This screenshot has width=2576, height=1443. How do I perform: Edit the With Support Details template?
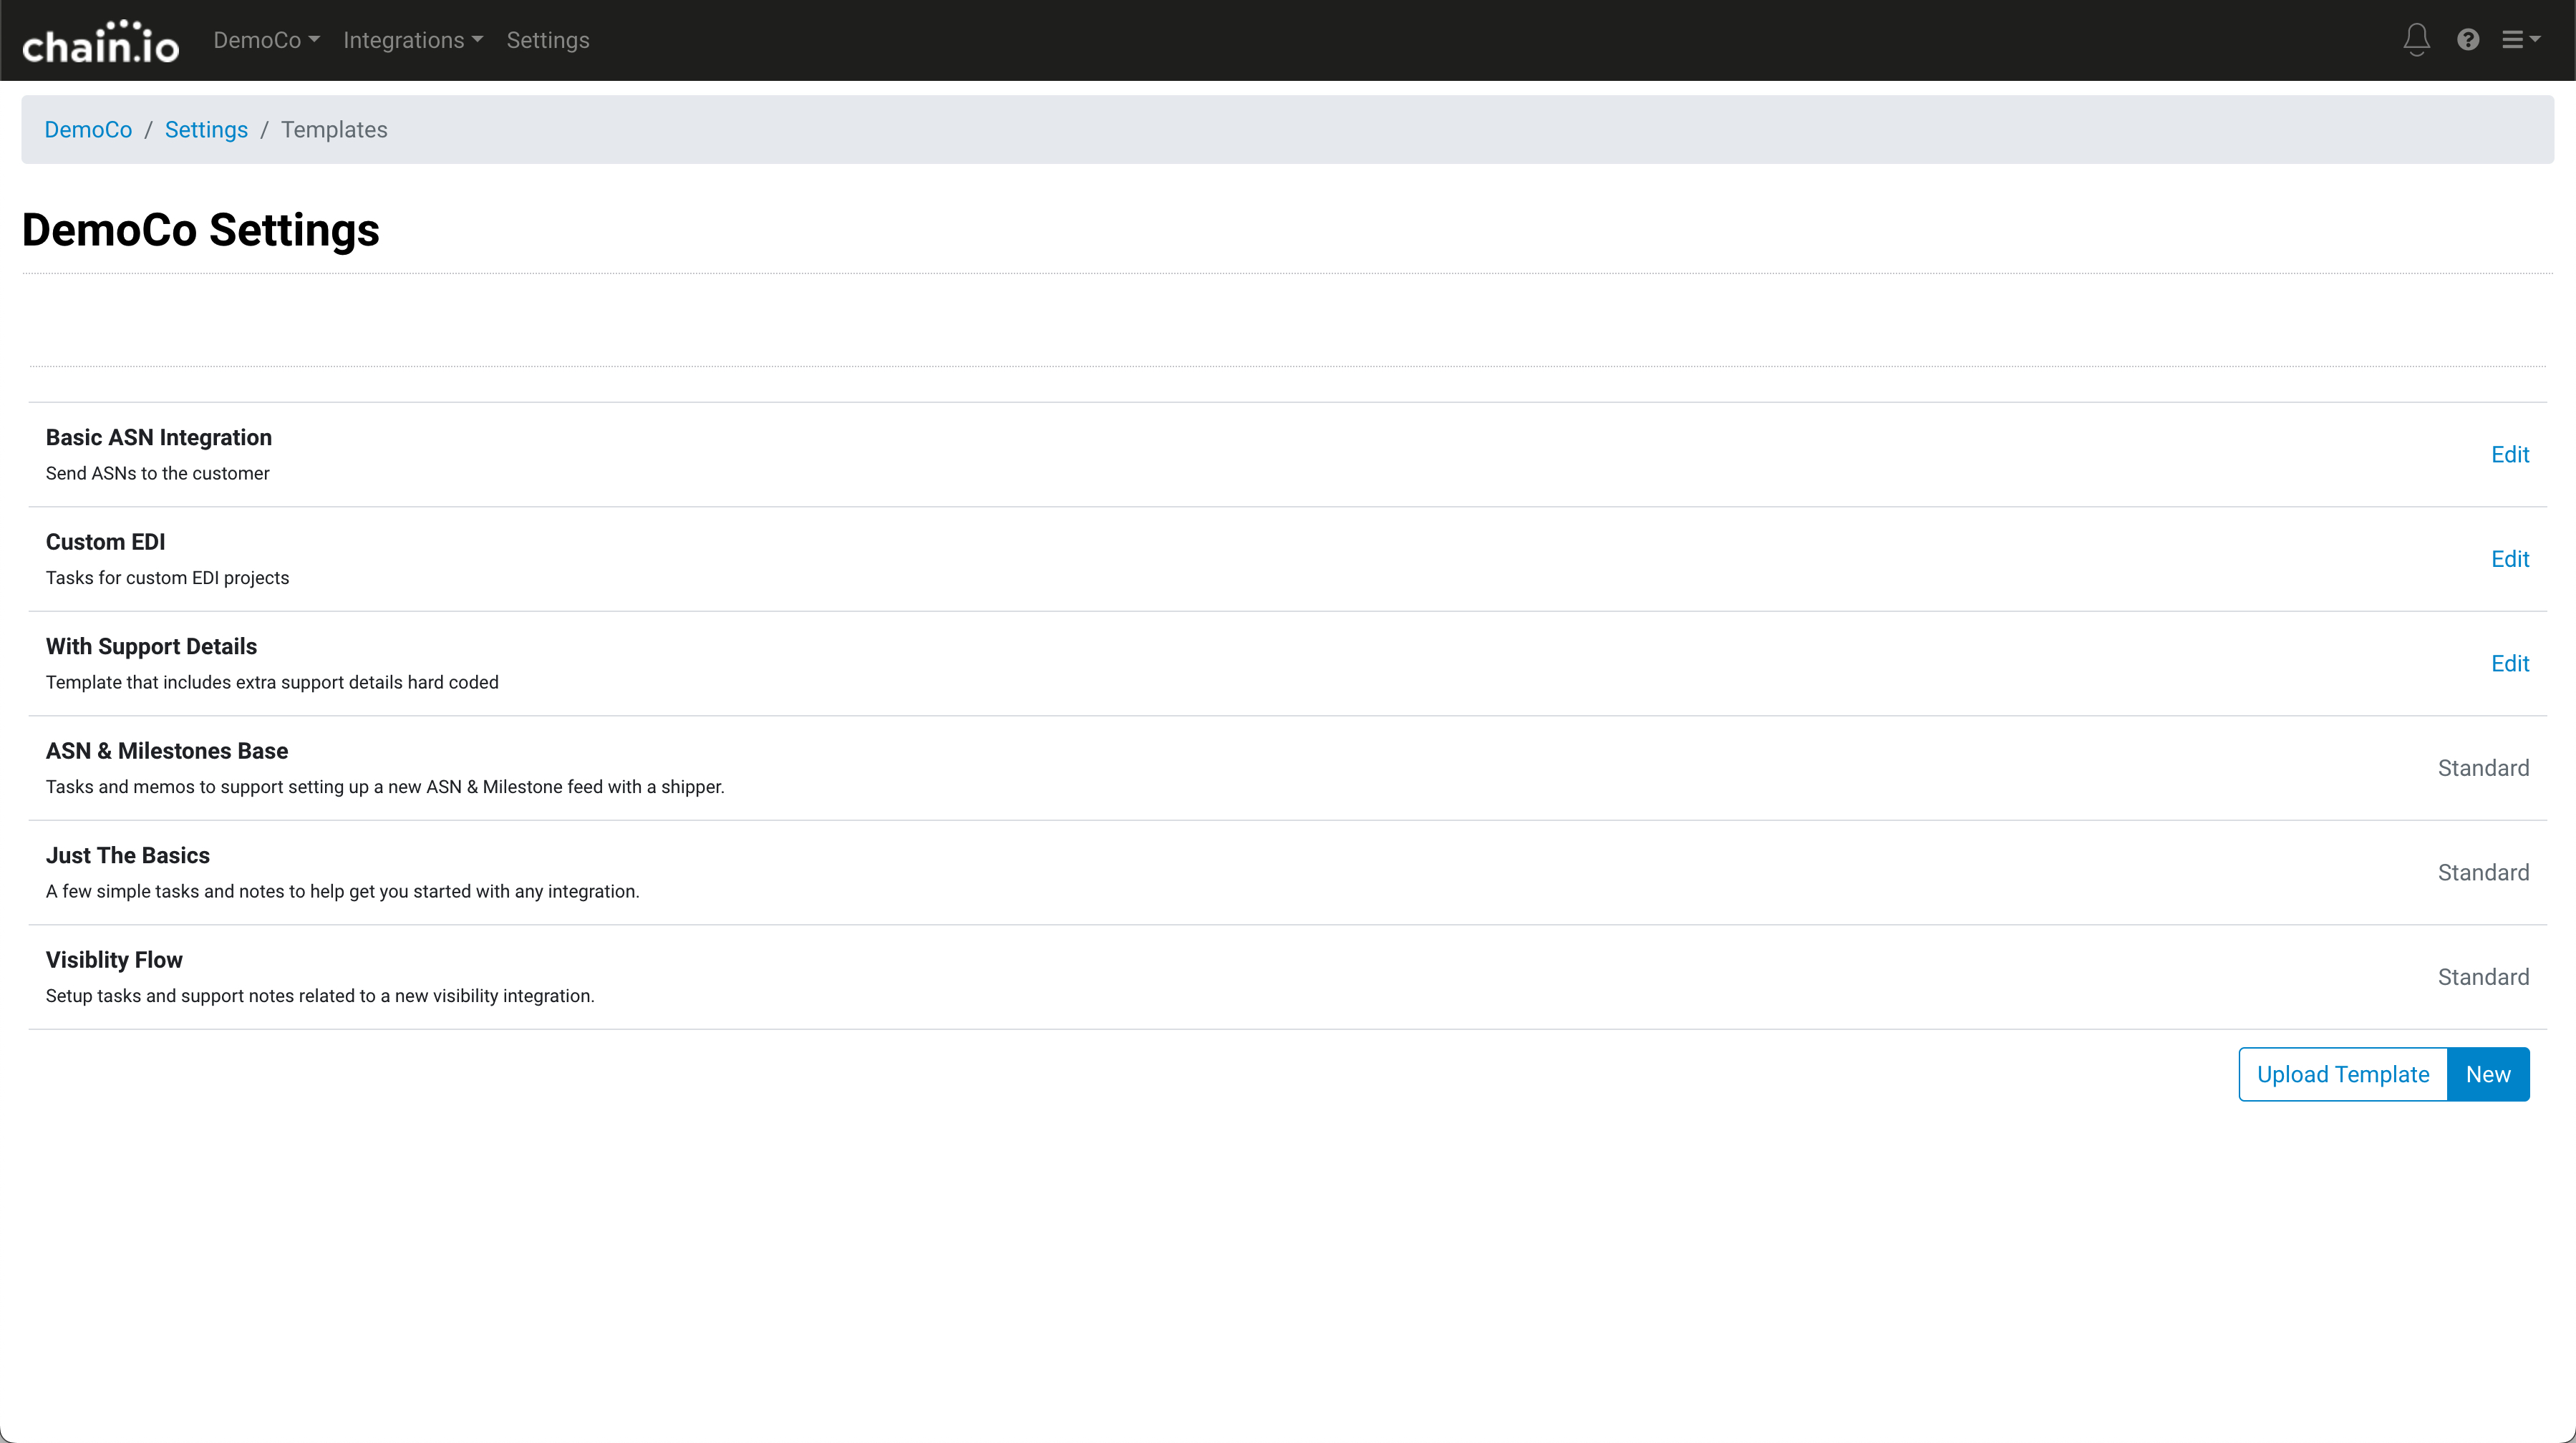2509,664
